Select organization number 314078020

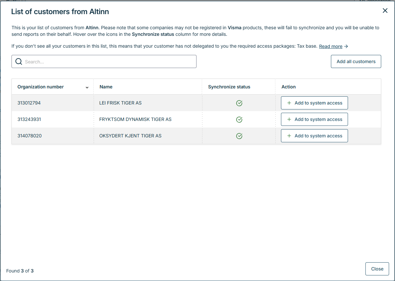pos(30,136)
